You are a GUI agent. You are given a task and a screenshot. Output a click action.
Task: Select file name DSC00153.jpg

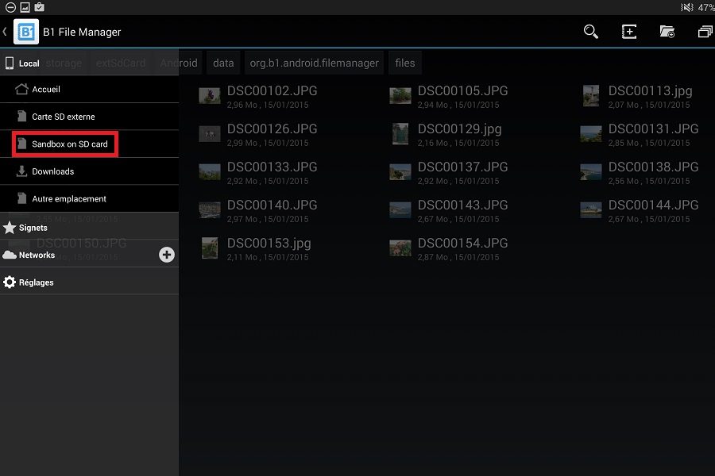click(269, 244)
